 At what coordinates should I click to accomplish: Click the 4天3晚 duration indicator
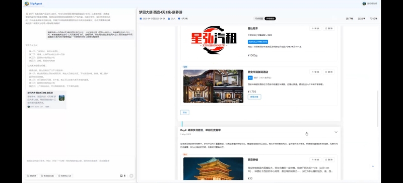(x=183, y=19)
